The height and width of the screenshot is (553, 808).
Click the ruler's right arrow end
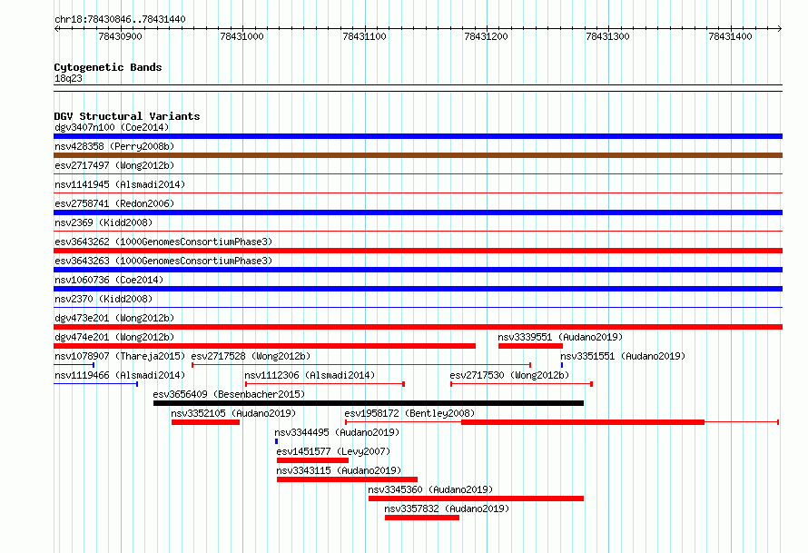click(780, 28)
